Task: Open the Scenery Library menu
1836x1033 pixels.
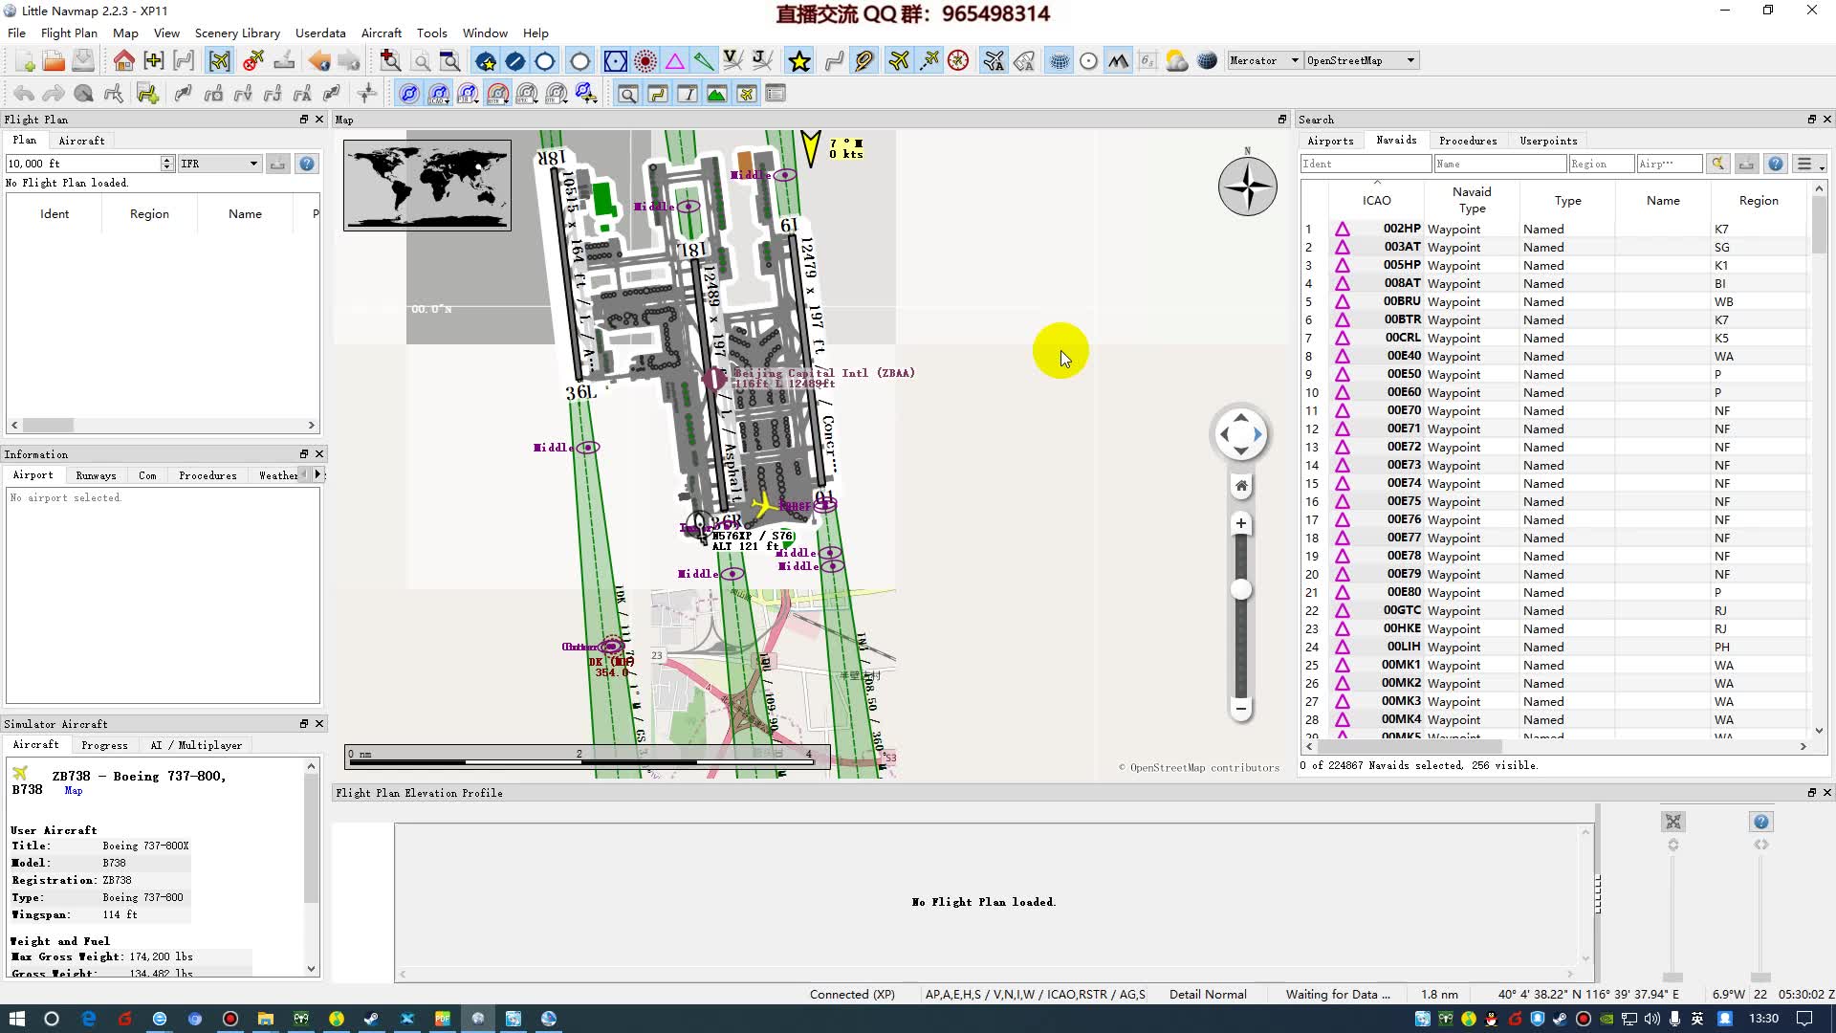Action: coord(237,33)
